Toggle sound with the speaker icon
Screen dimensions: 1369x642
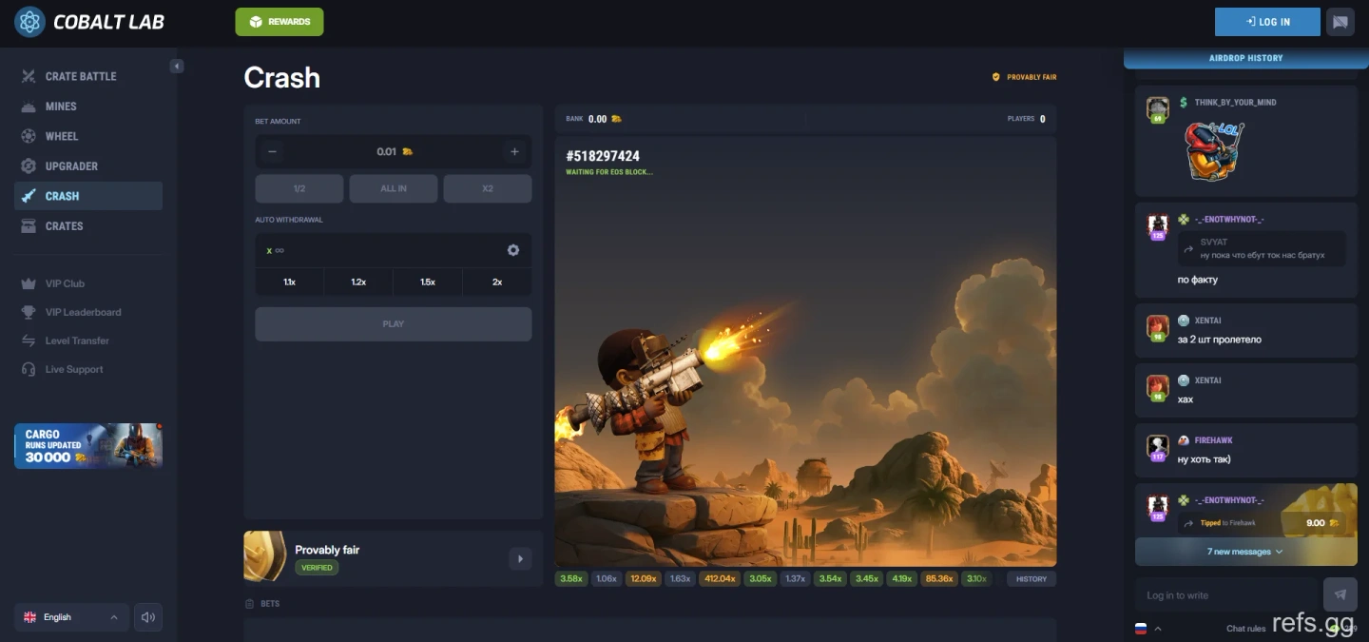click(x=148, y=617)
